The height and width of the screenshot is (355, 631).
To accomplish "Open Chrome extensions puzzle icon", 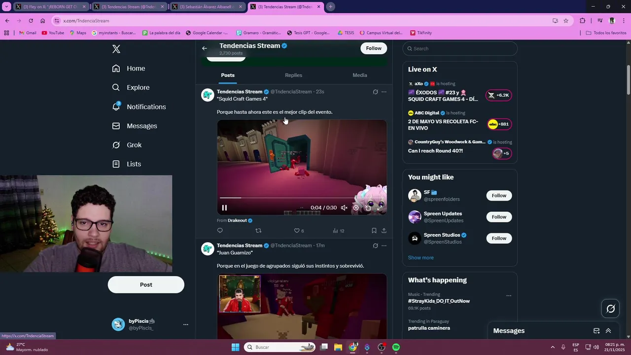I will [583, 21].
